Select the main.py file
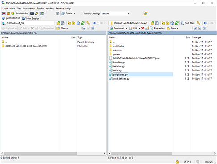The height and width of the screenshot is (164, 217). [x=117, y=71]
